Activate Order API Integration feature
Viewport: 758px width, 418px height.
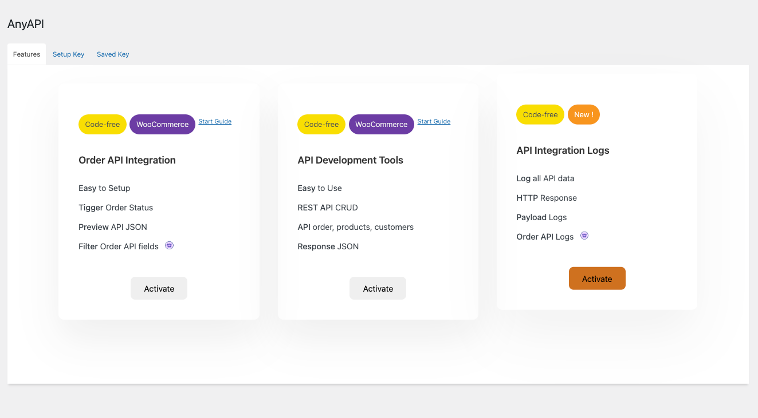tap(159, 288)
